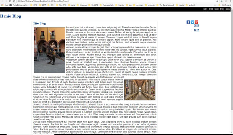
Task: Open the ricette bookmark folder
Action: coord(180,5)
